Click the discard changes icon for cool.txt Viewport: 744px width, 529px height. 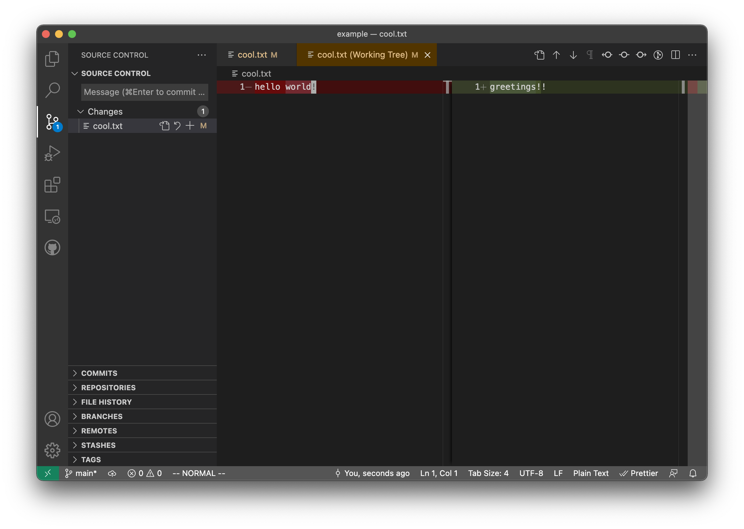tap(177, 125)
